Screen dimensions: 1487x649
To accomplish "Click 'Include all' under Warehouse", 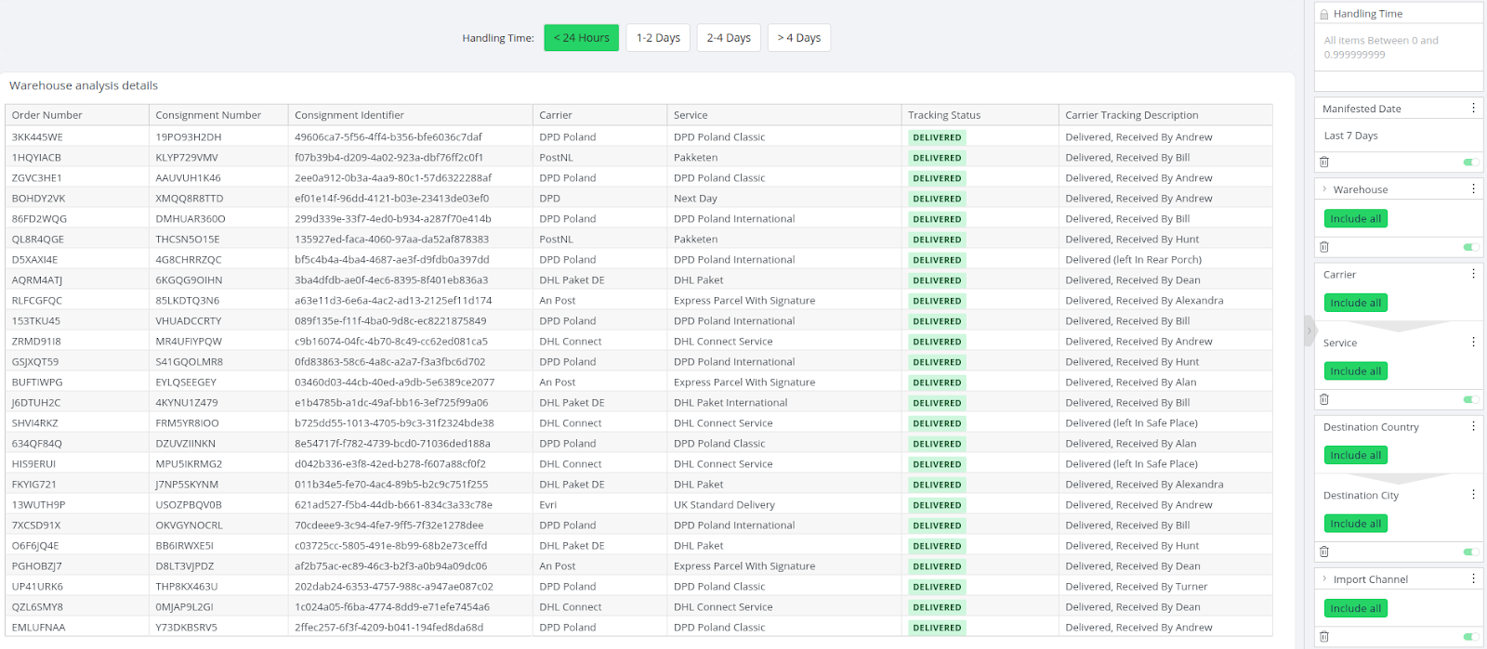I will 1355,219.
